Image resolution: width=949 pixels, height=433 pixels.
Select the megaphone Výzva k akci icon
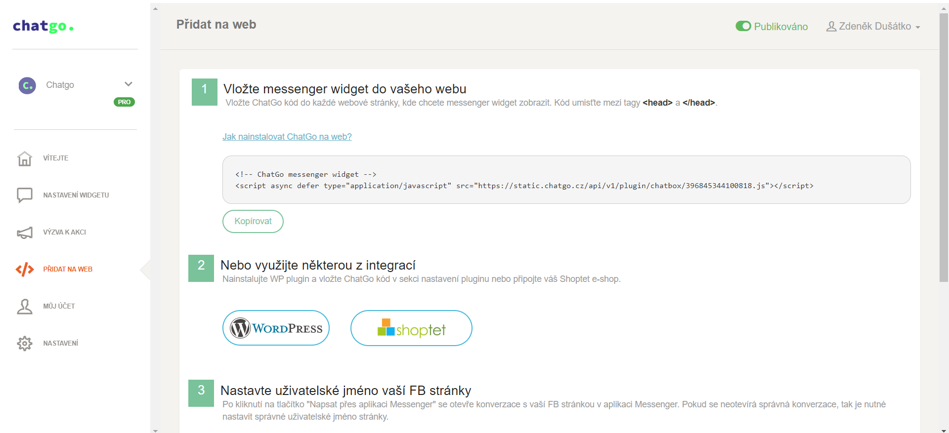click(x=25, y=232)
